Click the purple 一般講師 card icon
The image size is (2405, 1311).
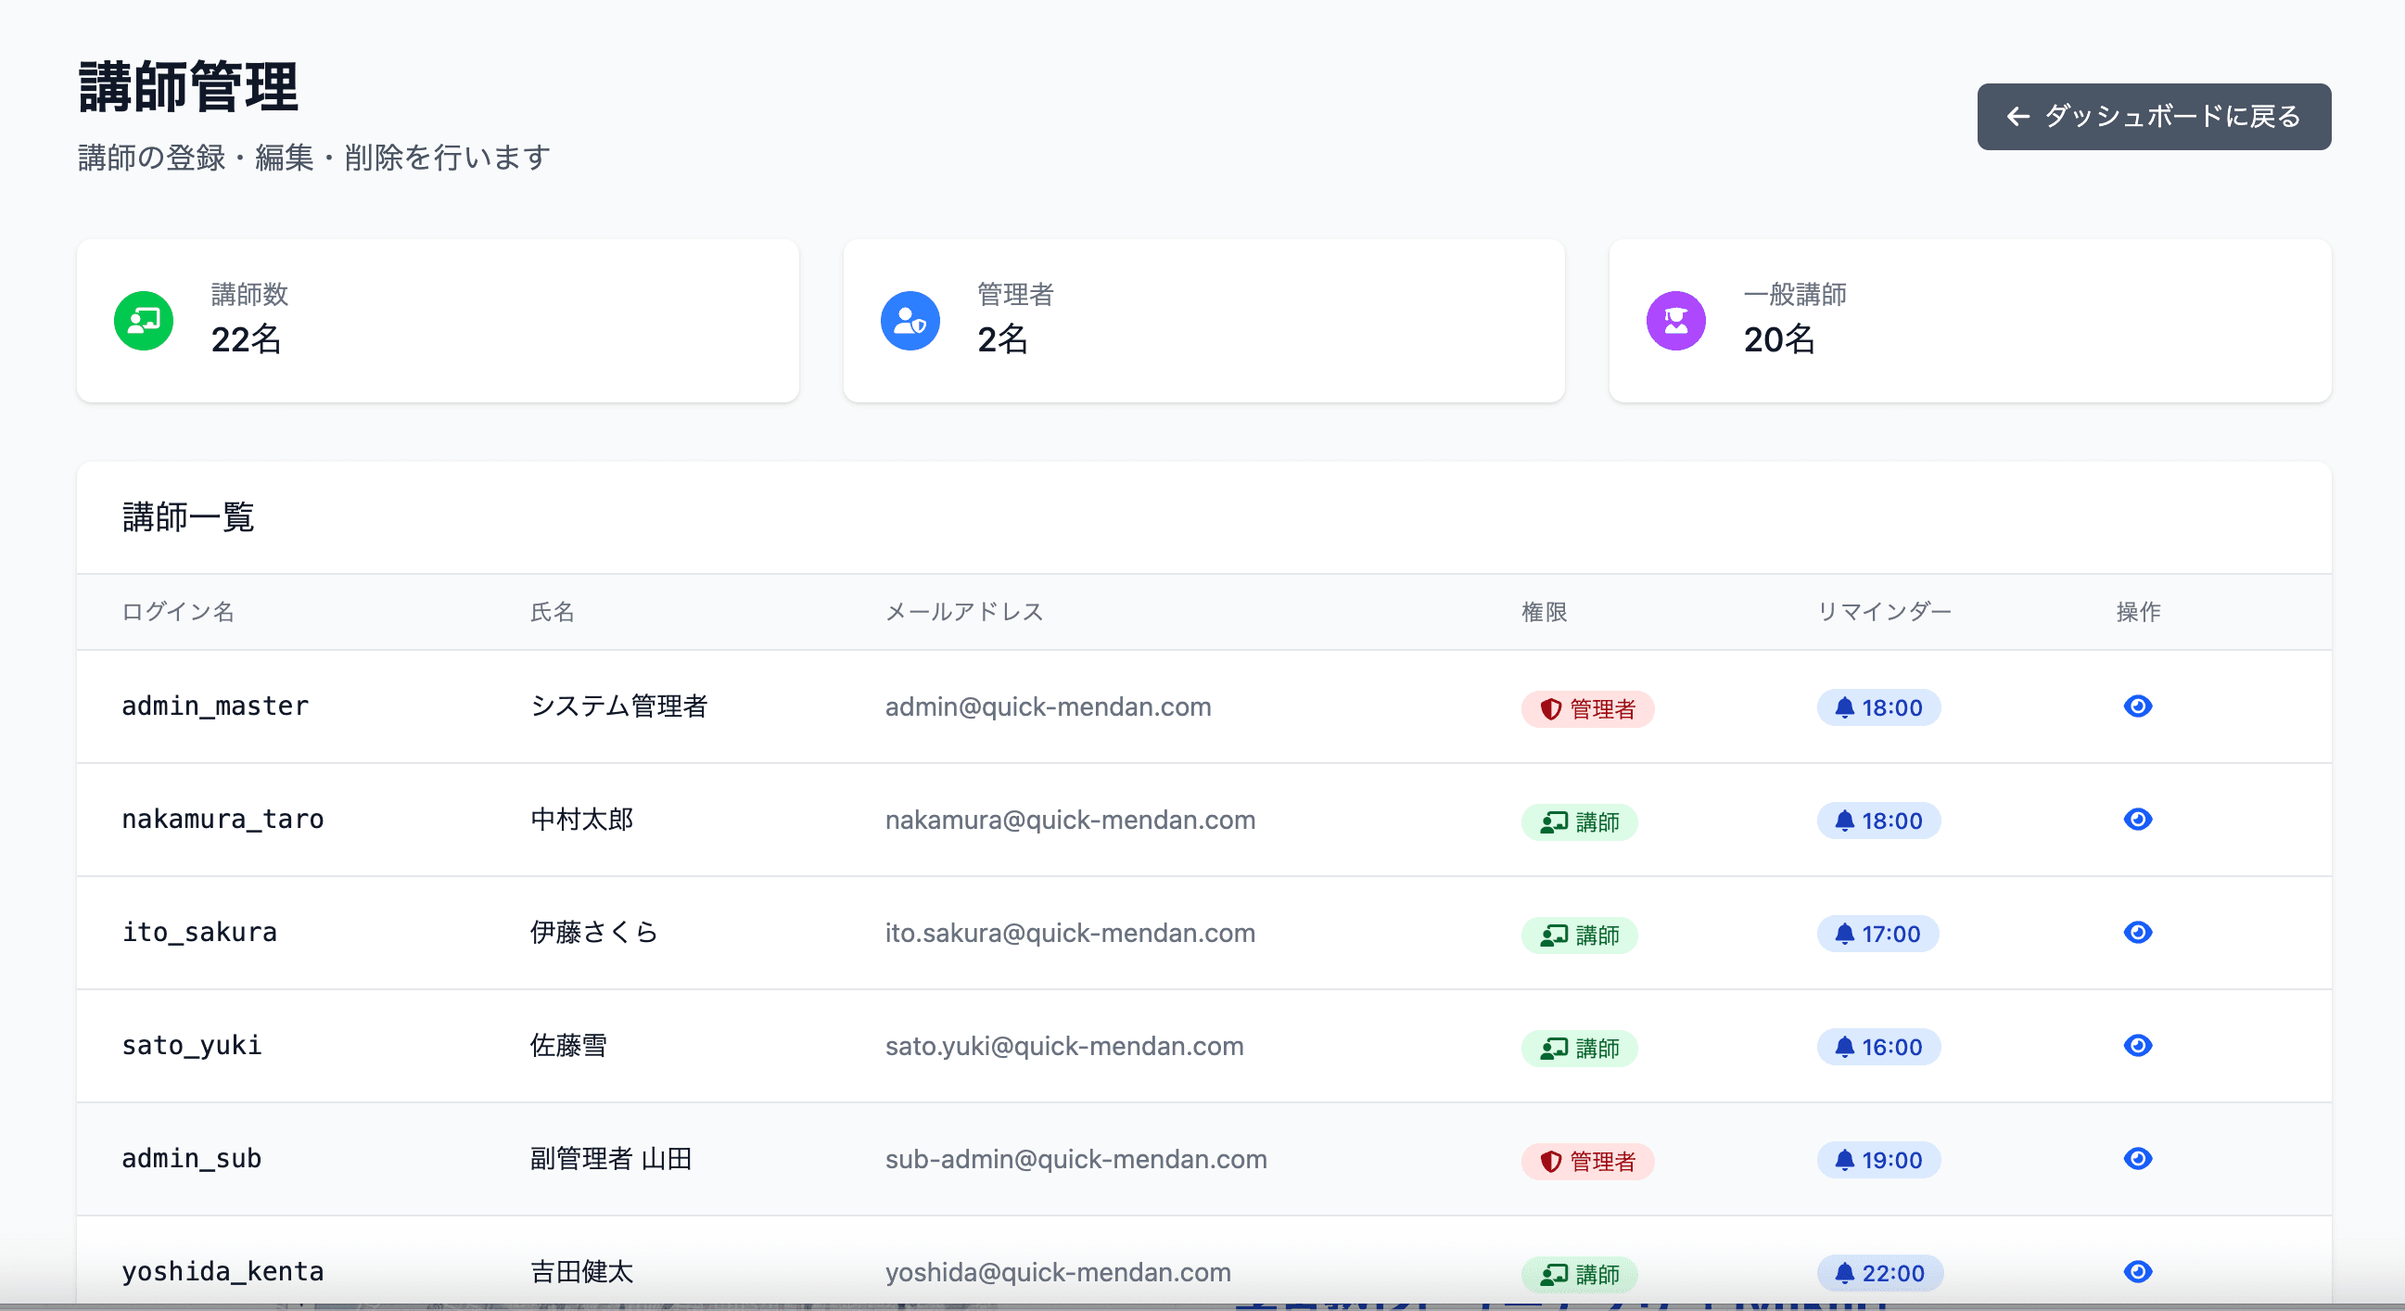[x=1676, y=320]
